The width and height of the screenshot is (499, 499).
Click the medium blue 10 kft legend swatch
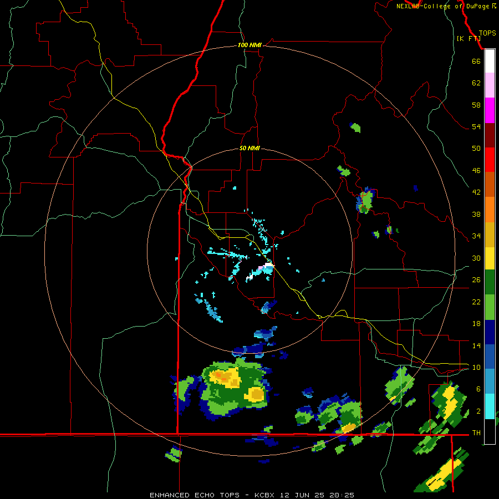[x=490, y=357]
